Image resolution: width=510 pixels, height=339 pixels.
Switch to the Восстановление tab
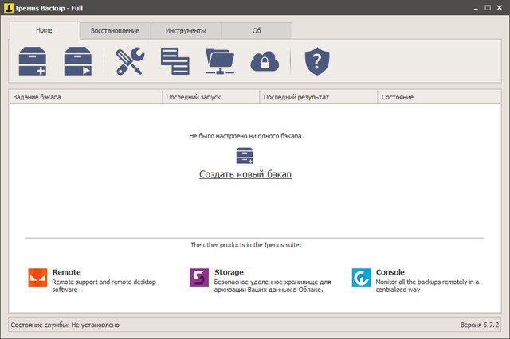(115, 31)
